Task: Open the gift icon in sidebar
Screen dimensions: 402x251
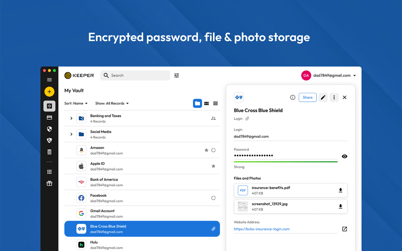Action: (49, 183)
